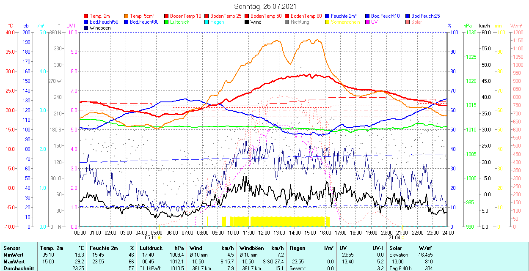Click the Sensor header in the table
529x271 pixels.
[11, 248]
